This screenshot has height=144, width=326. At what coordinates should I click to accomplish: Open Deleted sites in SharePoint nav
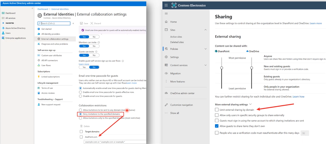click(177, 42)
